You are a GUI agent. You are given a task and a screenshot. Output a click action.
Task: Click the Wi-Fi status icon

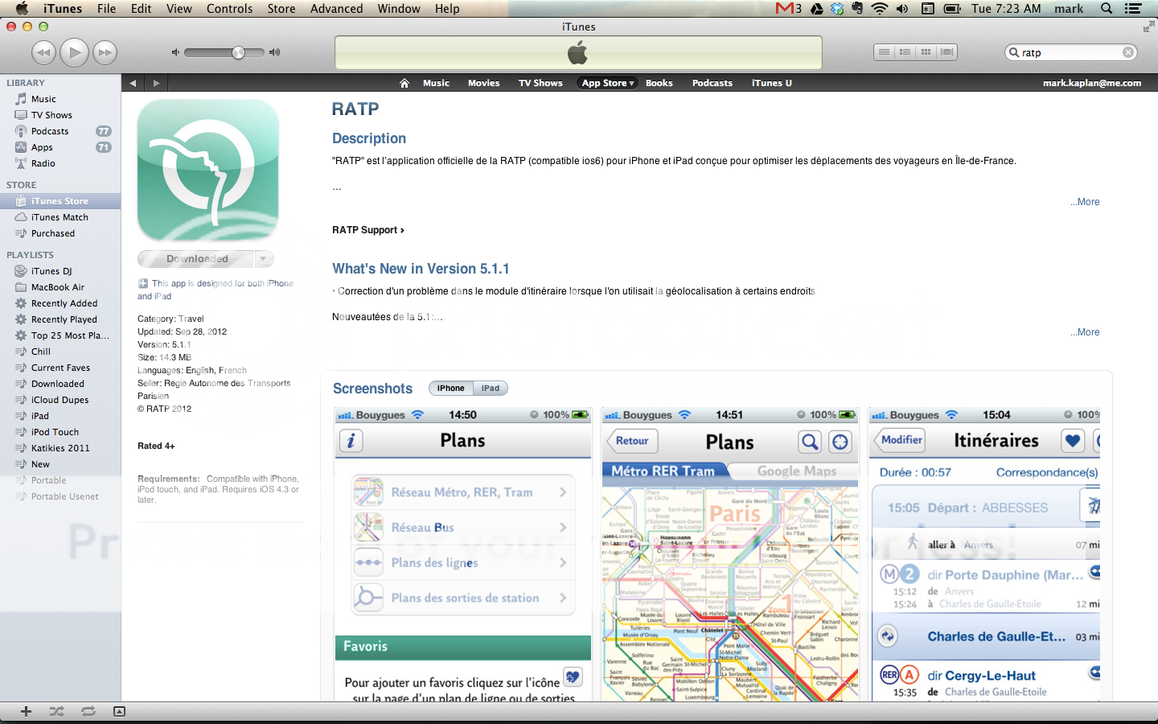tap(880, 9)
